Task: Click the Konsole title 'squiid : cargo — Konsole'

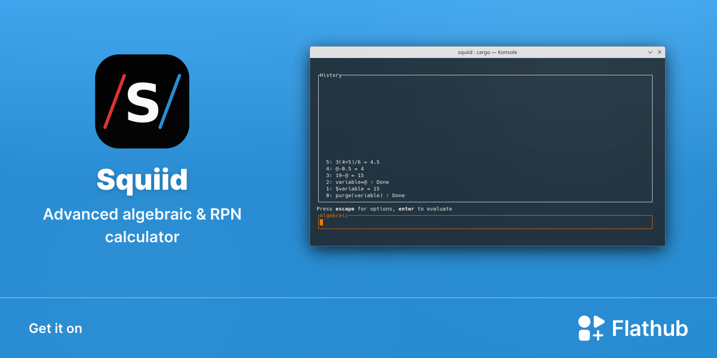Action: [488, 53]
